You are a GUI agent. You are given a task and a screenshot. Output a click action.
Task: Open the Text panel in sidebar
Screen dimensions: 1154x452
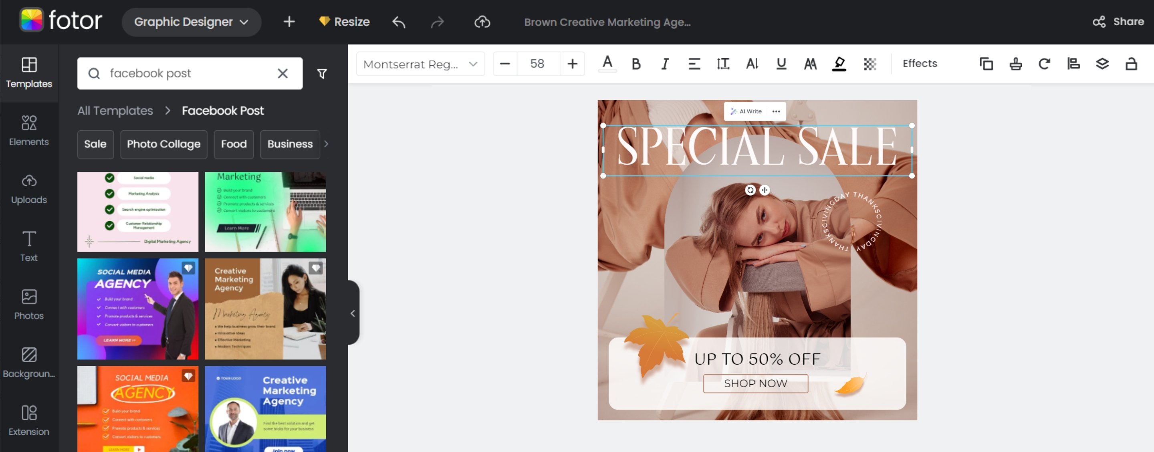click(28, 246)
